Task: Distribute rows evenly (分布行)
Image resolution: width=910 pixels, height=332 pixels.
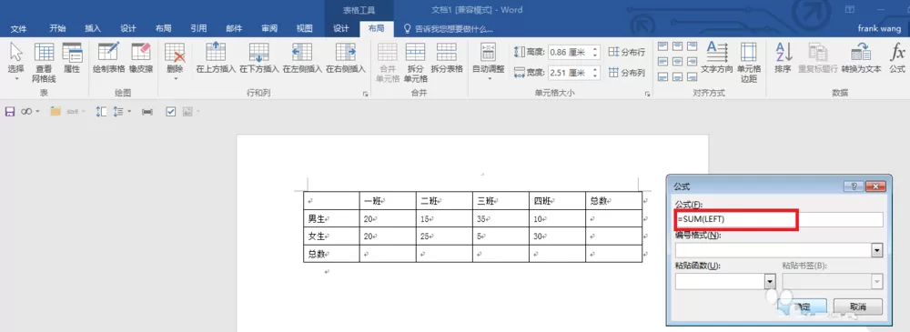Action: coord(627,52)
